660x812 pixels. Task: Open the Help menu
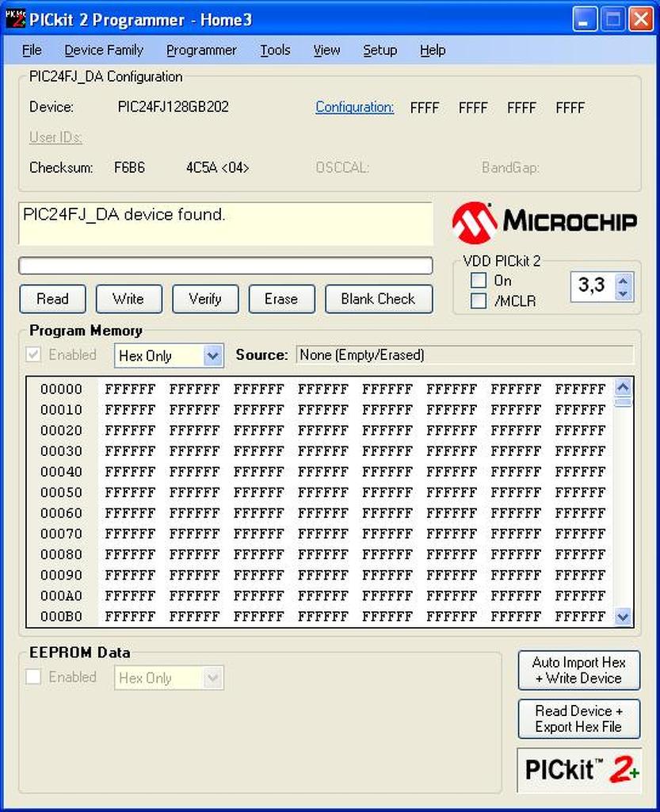[x=433, y=50]
